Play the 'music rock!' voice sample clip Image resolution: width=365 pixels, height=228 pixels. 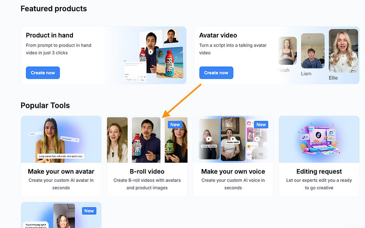point(233,138)
